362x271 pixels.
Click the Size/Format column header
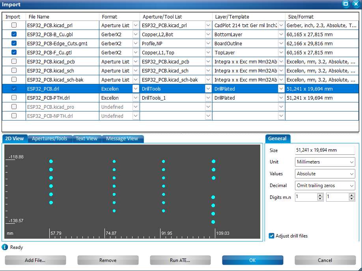tap(322, 17)
